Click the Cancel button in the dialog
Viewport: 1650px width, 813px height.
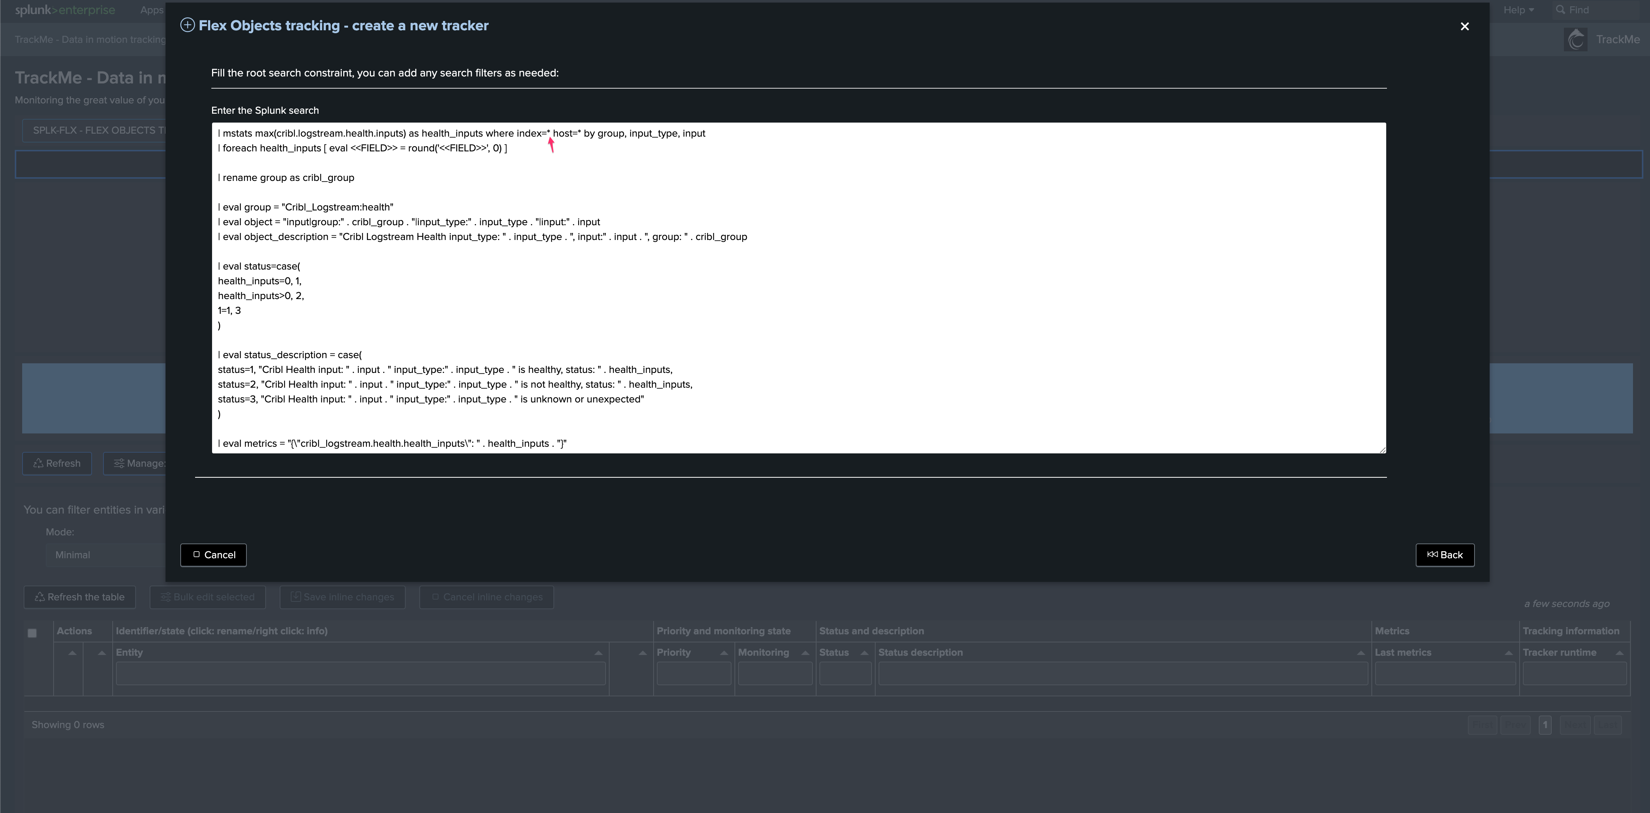click(213, 555)
